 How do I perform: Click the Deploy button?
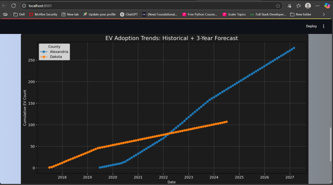point(311,26)
